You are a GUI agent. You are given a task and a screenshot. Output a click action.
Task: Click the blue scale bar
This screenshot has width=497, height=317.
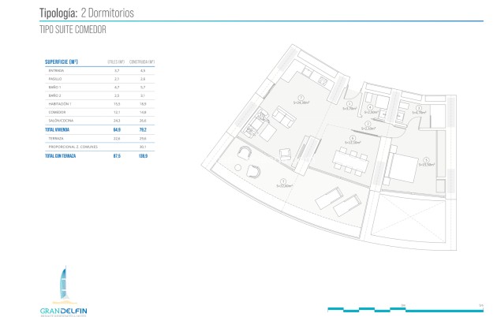click(x=405, y=309)
